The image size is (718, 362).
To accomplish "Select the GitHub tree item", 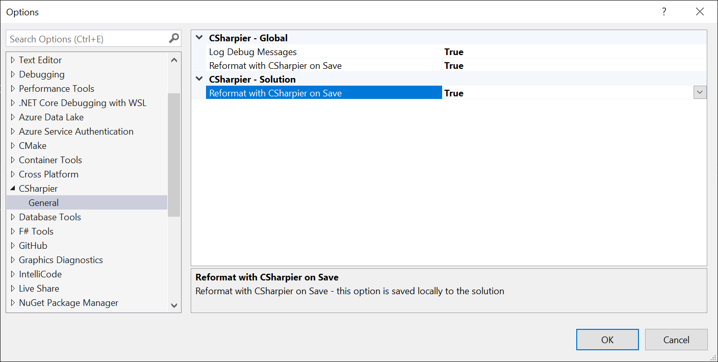I will click(x=33, y=245).
